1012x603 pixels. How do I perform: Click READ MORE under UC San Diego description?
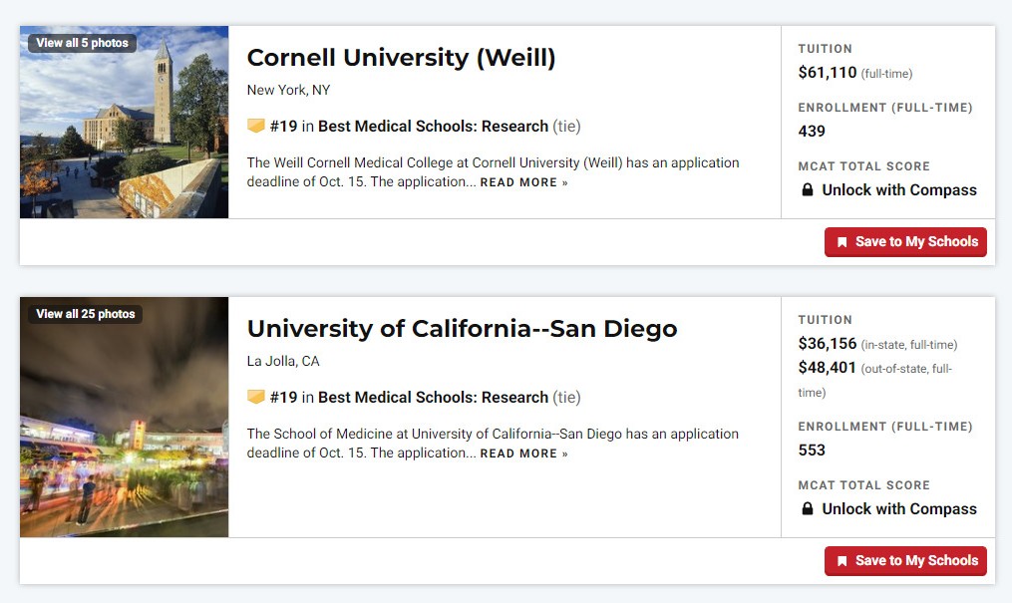pyautogui.click(x=523, y=453)
